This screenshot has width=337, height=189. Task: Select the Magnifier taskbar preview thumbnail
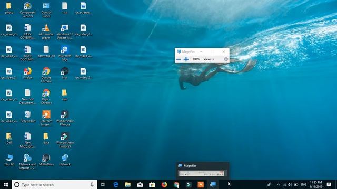202,173
